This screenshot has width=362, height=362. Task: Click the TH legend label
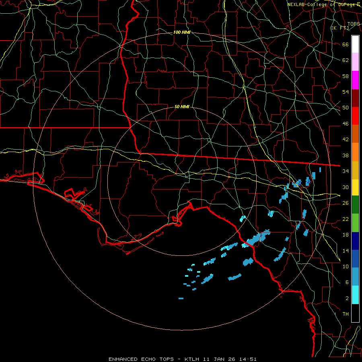[x=346, y=314]
